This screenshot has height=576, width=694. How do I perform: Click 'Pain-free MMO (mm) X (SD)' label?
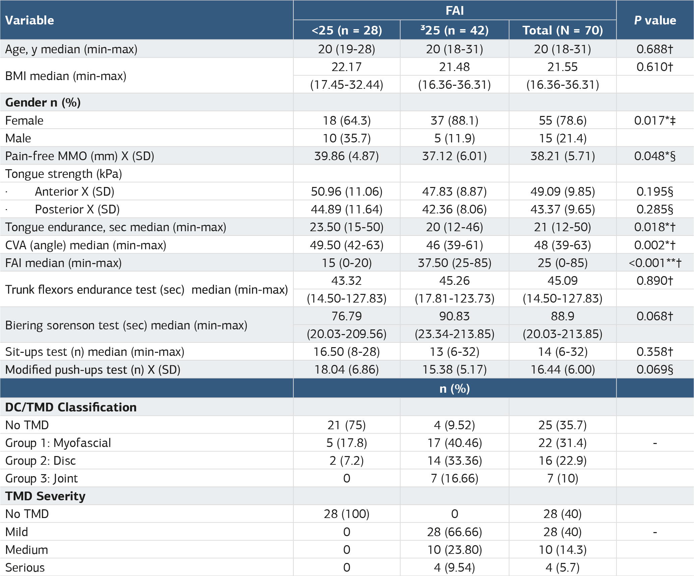pos(79,156)
